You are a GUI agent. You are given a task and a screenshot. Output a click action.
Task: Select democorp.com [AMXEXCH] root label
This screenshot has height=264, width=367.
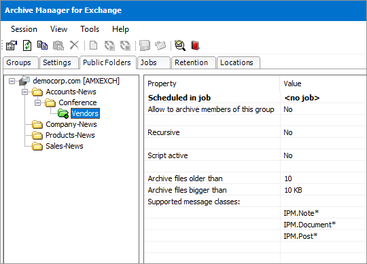(x=76, y=81)
